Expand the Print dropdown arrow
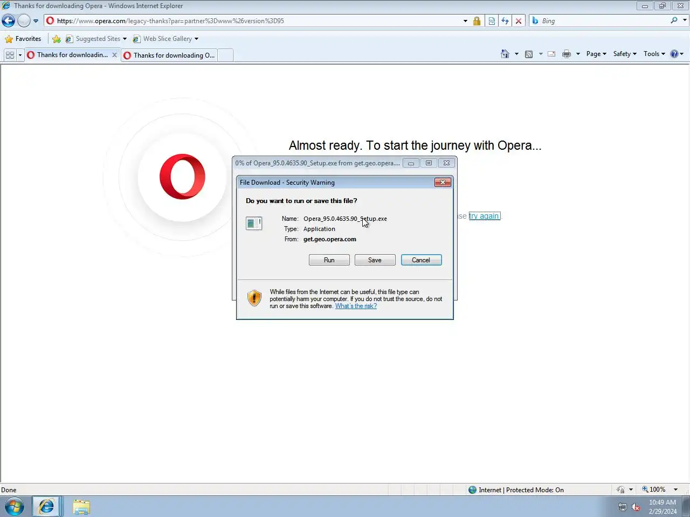Screen dimensions: 690x517 point(578,54)
